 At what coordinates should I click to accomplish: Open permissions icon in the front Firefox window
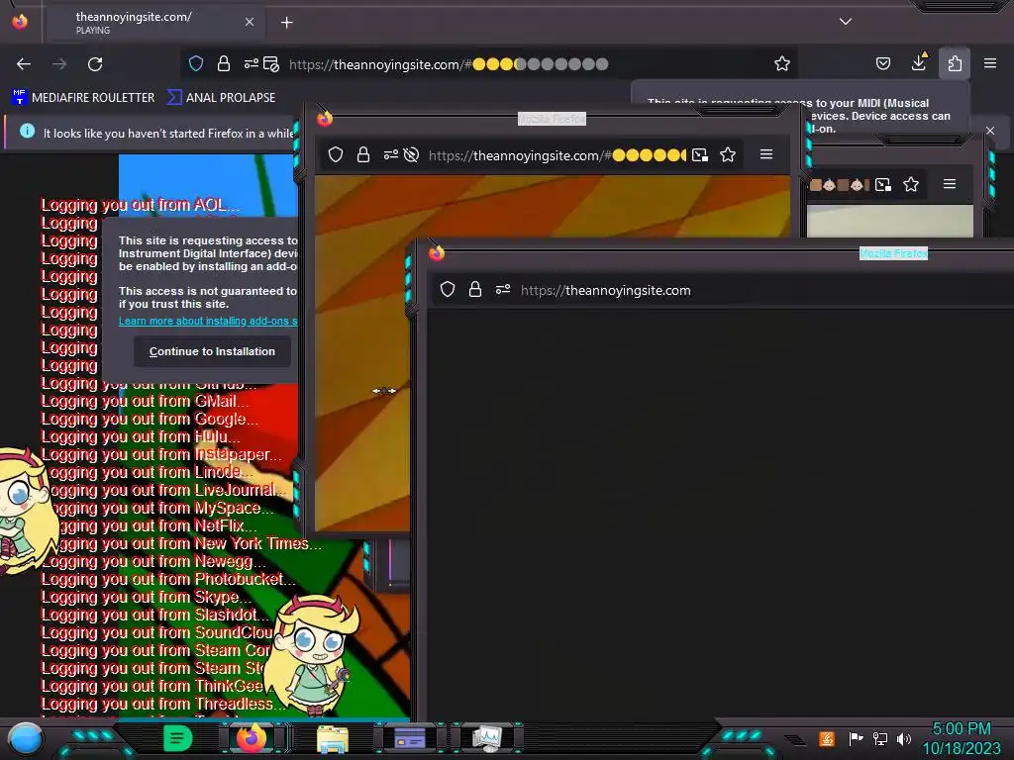tap(502, 289)
